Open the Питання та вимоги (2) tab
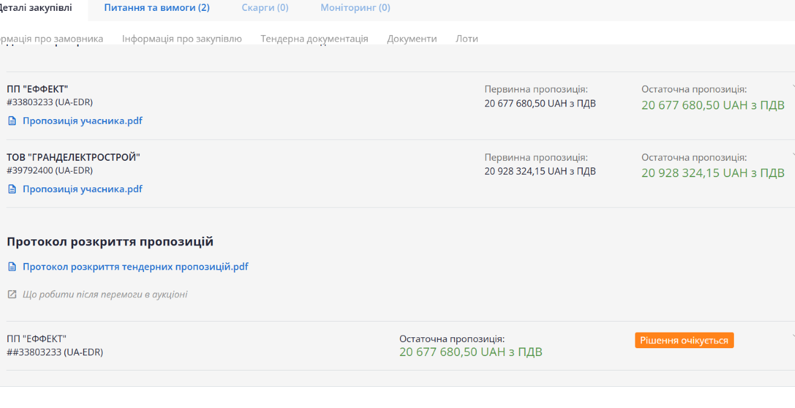The height and width of the screenshot is (408, 795). pyautogui.click(x=157, y=8)
